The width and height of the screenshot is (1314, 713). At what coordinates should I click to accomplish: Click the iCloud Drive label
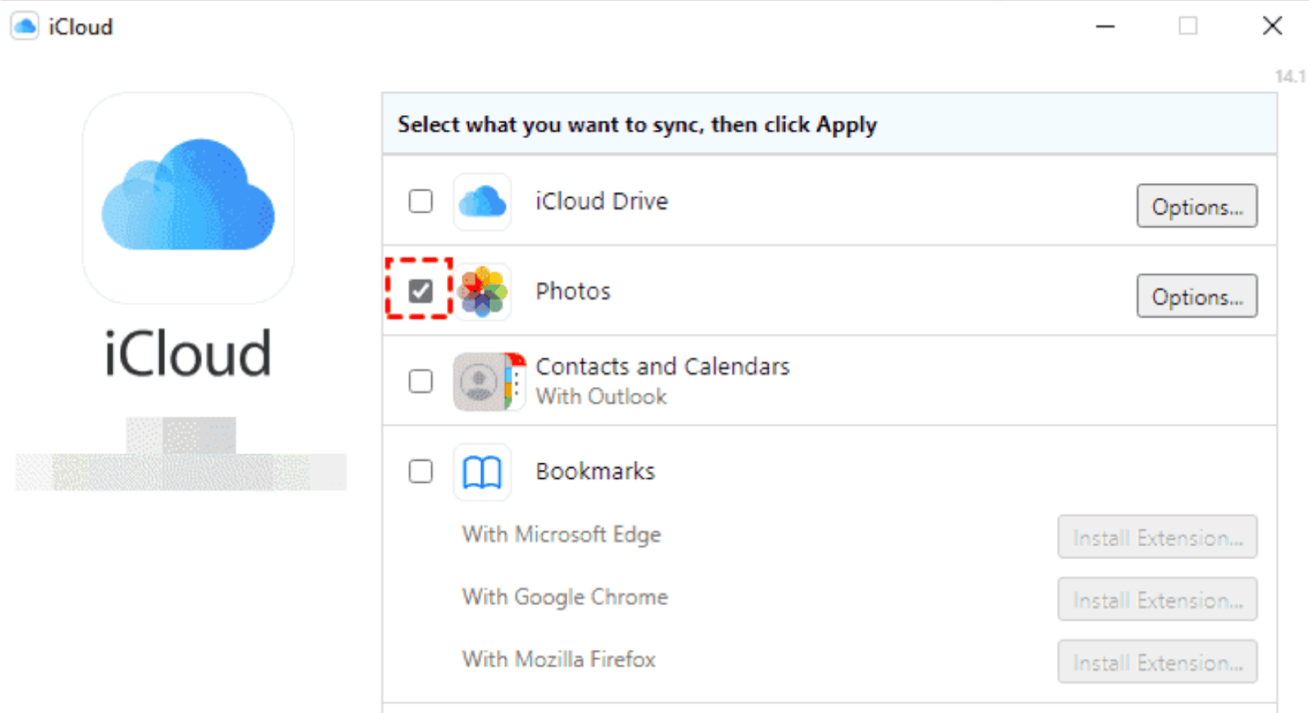(601, 201)
